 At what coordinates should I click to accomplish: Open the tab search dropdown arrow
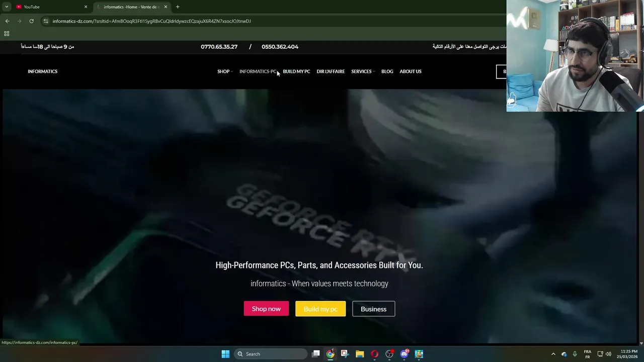tap(7, 7)
